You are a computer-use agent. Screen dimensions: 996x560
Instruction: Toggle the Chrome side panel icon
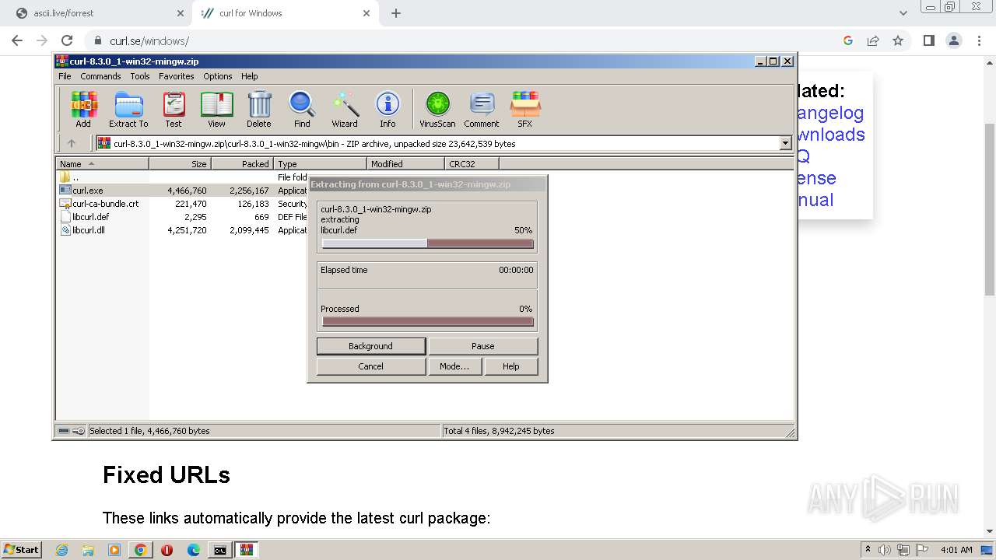coord(928,40)
